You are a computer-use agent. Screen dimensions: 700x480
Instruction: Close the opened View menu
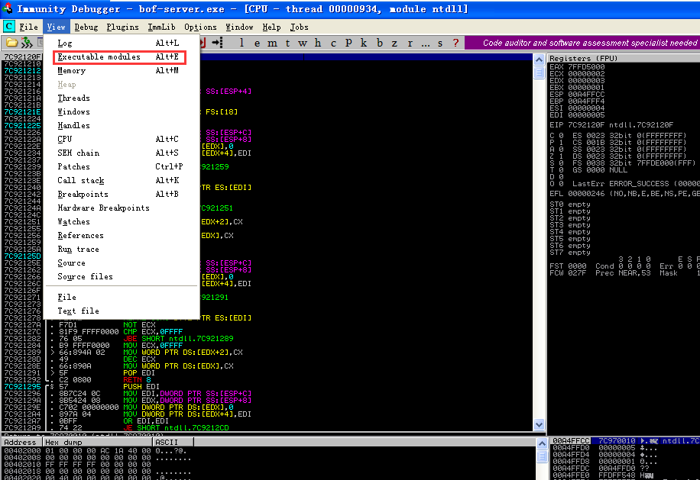57,27
